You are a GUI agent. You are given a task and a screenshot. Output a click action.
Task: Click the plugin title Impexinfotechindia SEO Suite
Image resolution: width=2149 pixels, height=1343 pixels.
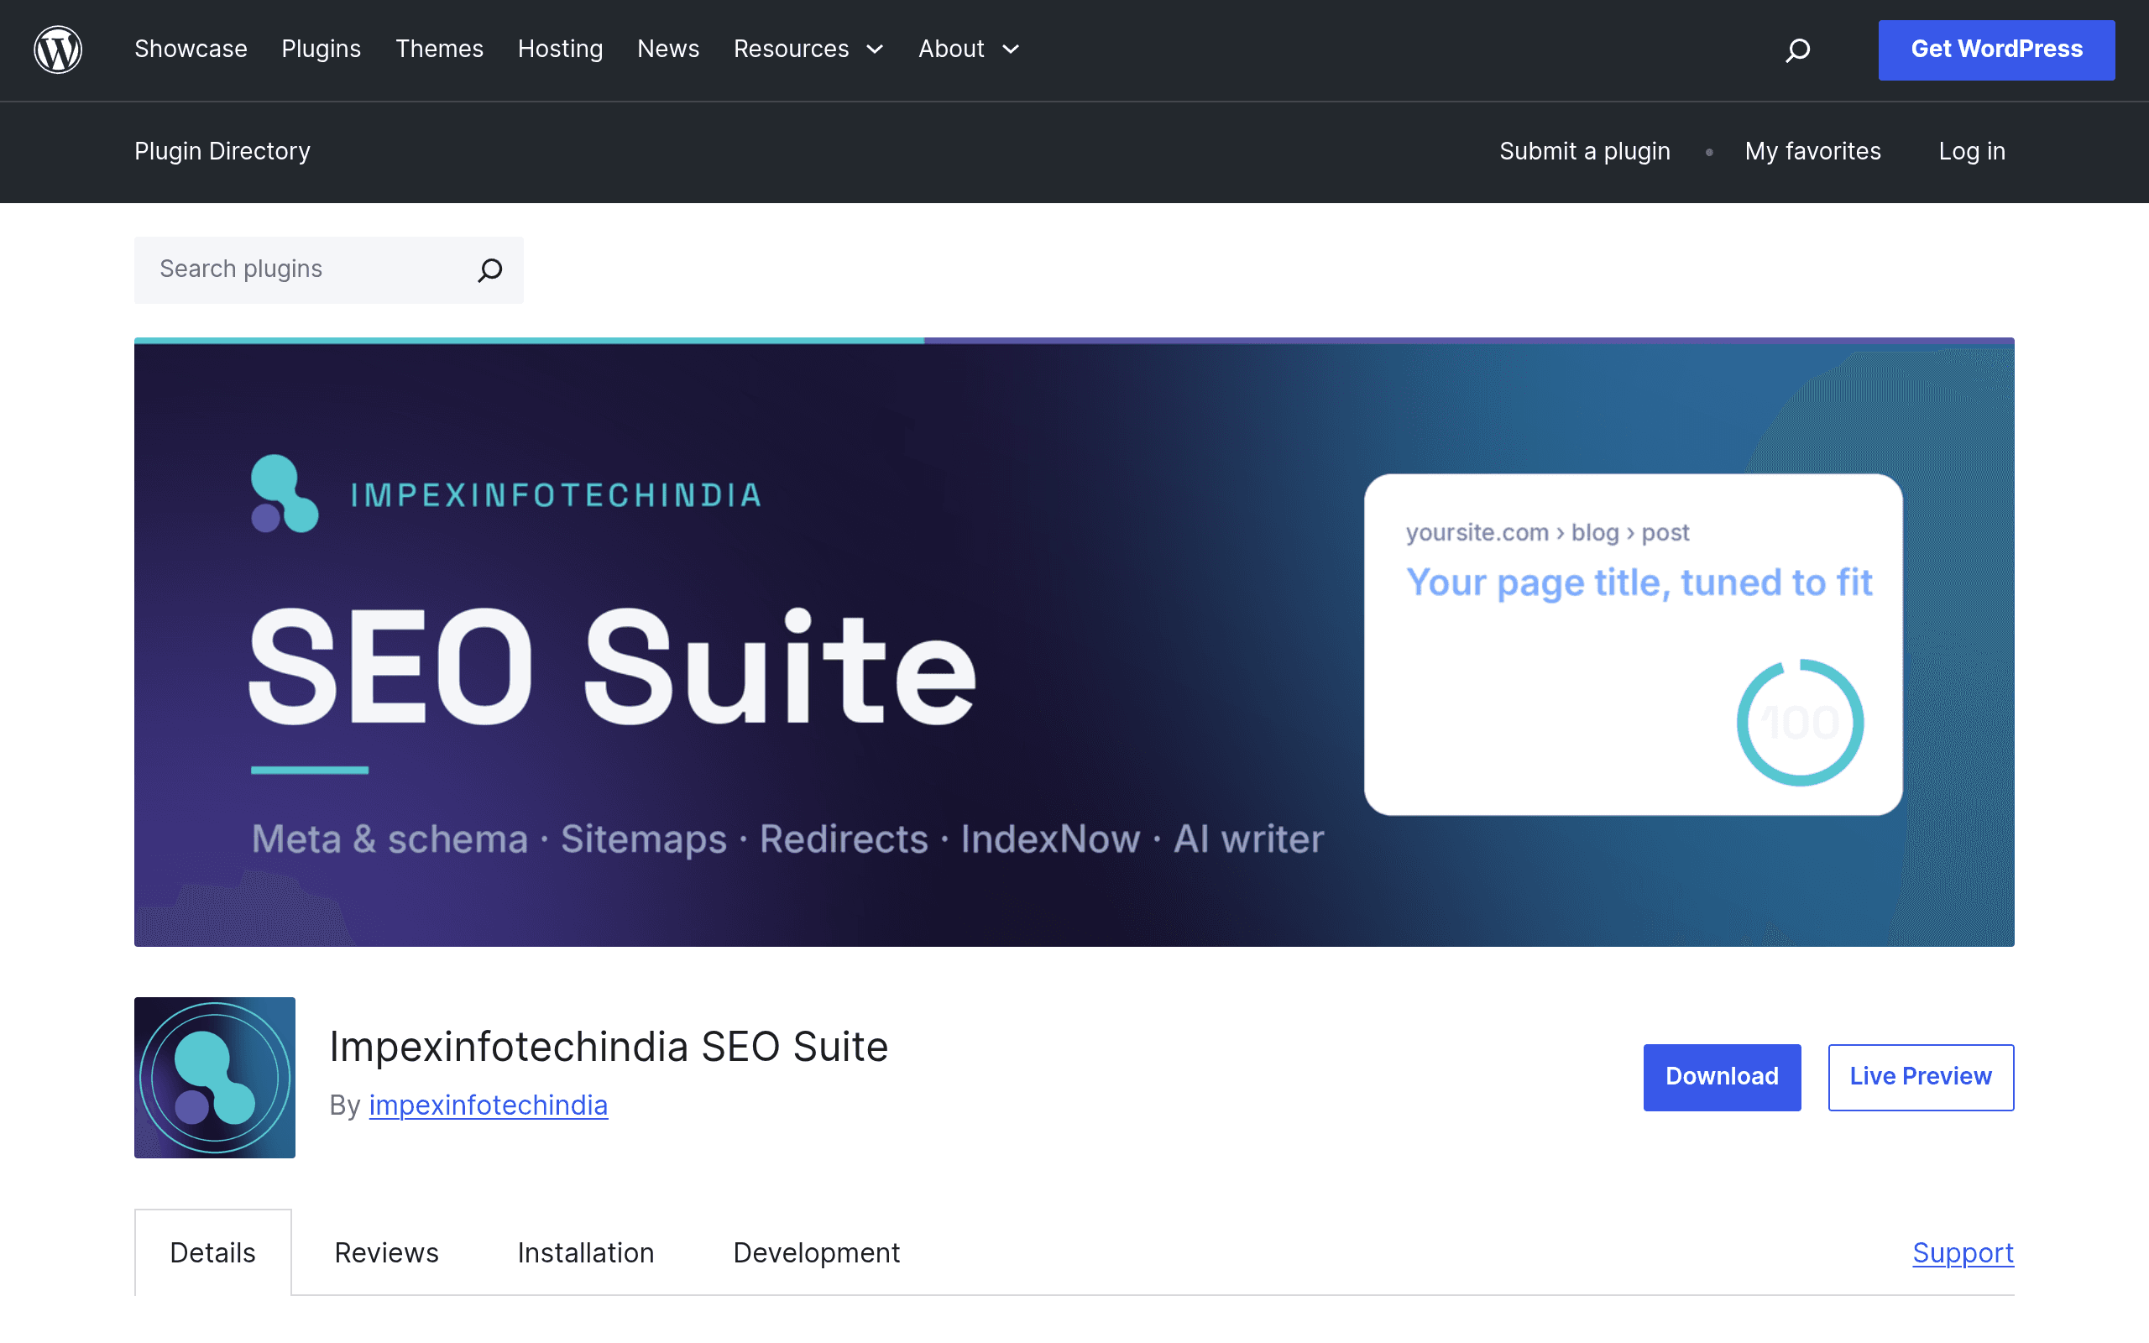(609, 1047)
